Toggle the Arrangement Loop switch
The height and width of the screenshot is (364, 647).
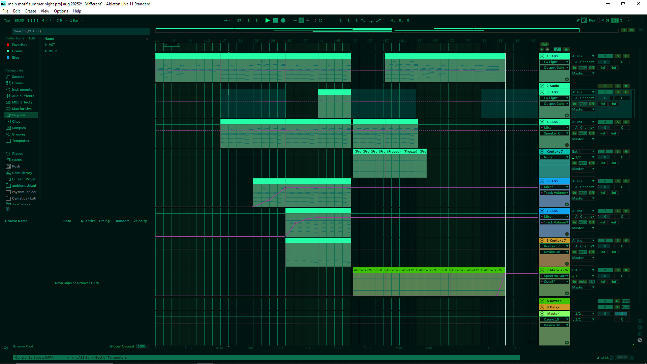(x=371, y=21)
